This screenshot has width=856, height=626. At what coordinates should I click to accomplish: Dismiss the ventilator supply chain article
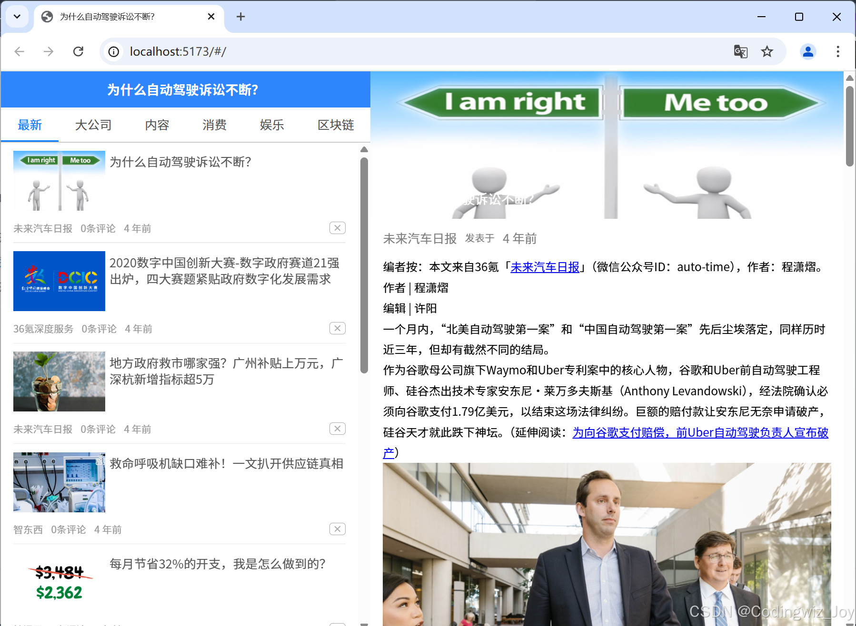(x=337, y=528)
